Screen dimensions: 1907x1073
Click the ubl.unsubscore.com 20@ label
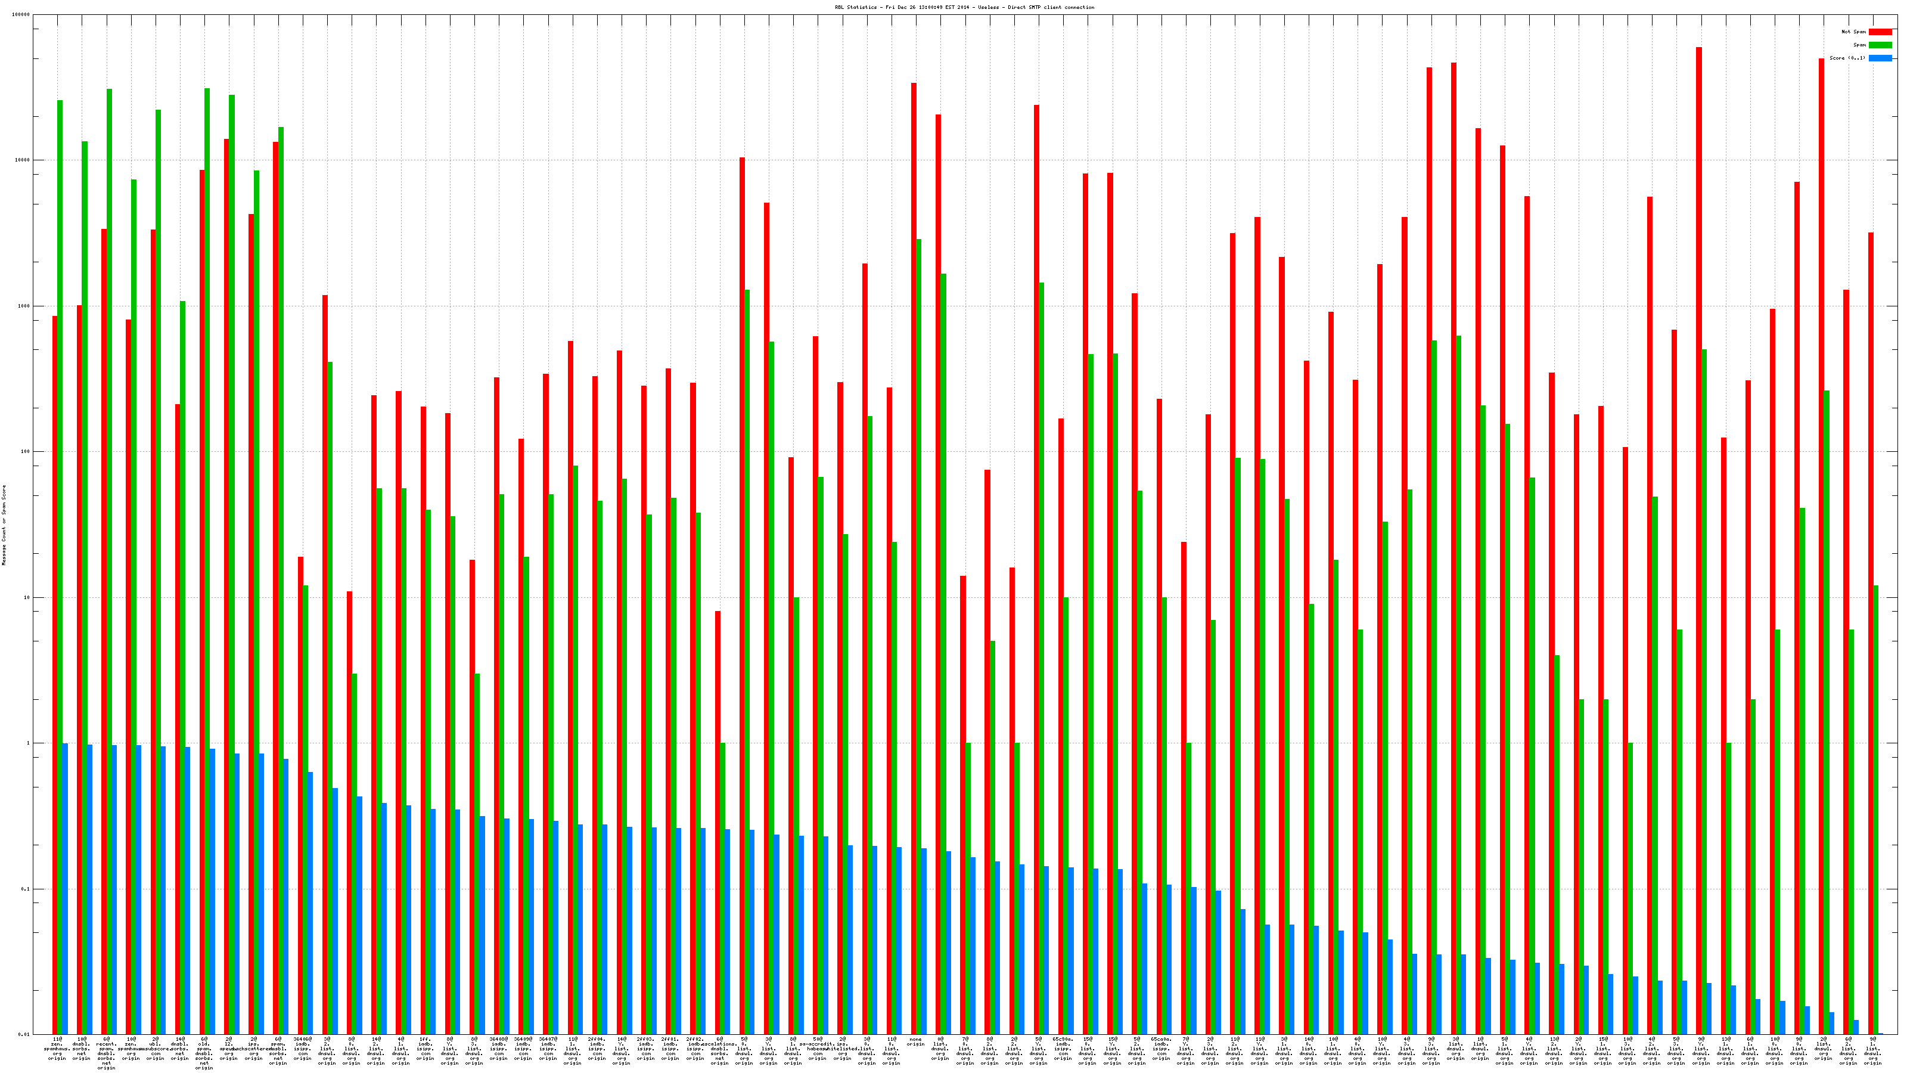click(x=156, y=1049)
